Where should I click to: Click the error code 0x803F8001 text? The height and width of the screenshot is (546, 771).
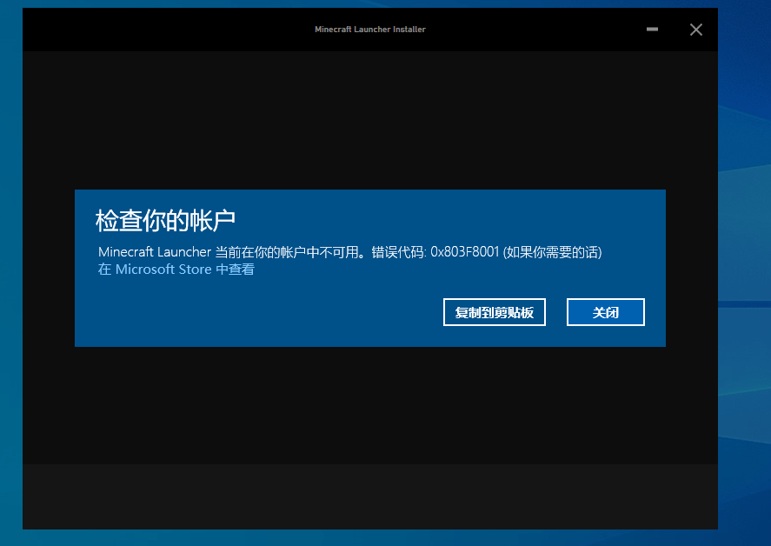(x=465, y=252)
